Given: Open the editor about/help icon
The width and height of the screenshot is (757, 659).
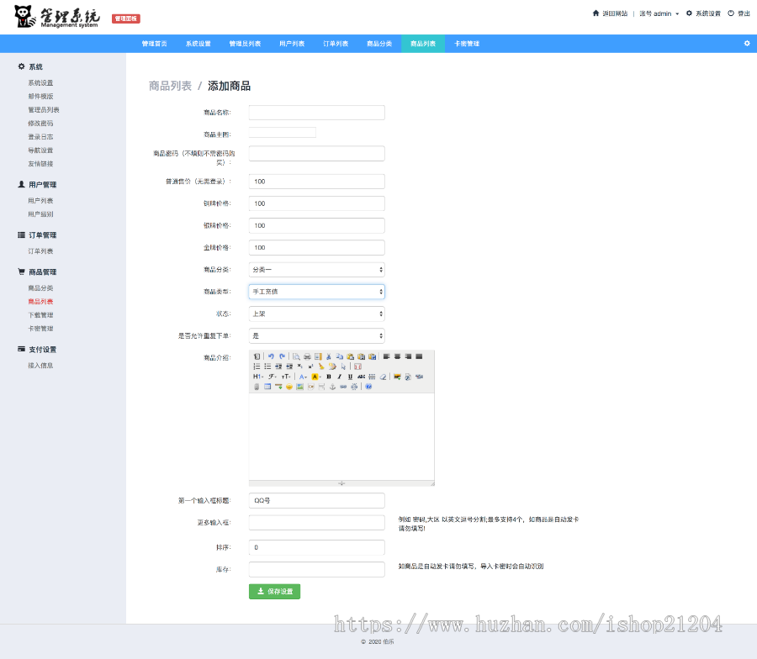Looking at the screenshot, I should pyautogui.click(x=369, y=387).
